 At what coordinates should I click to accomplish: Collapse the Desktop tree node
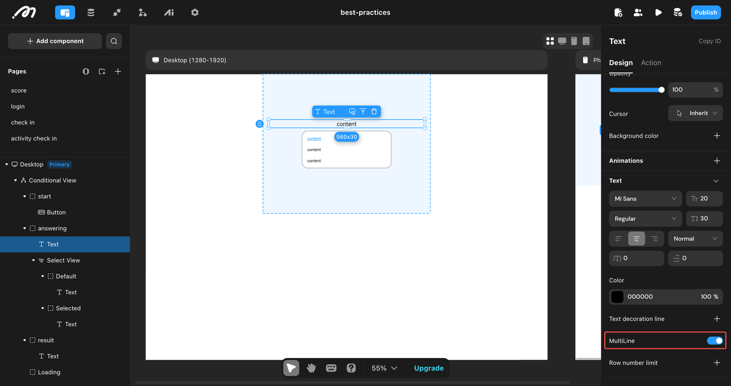pyautogui.click(x=7, y=164)
